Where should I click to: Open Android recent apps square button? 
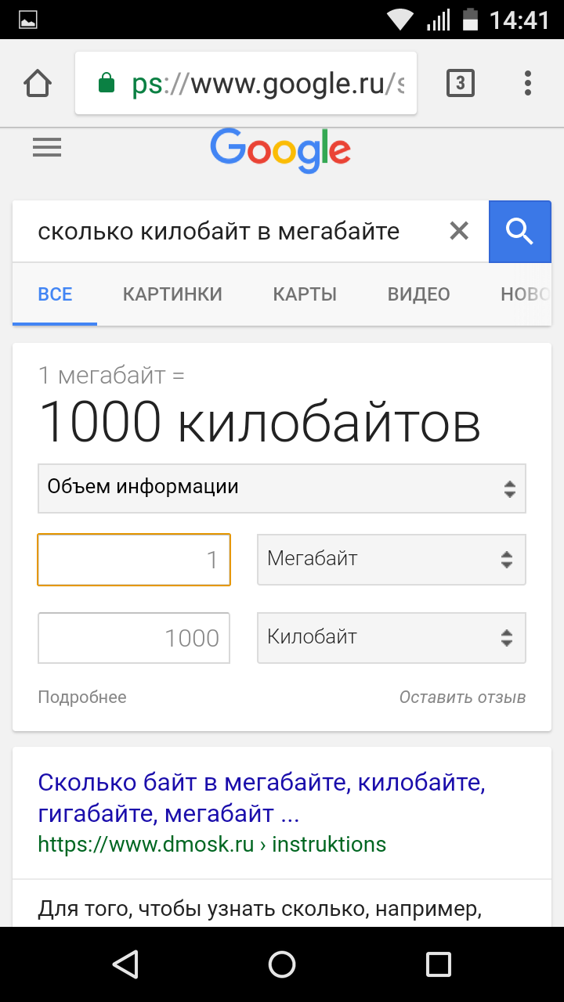pos(439,964)
